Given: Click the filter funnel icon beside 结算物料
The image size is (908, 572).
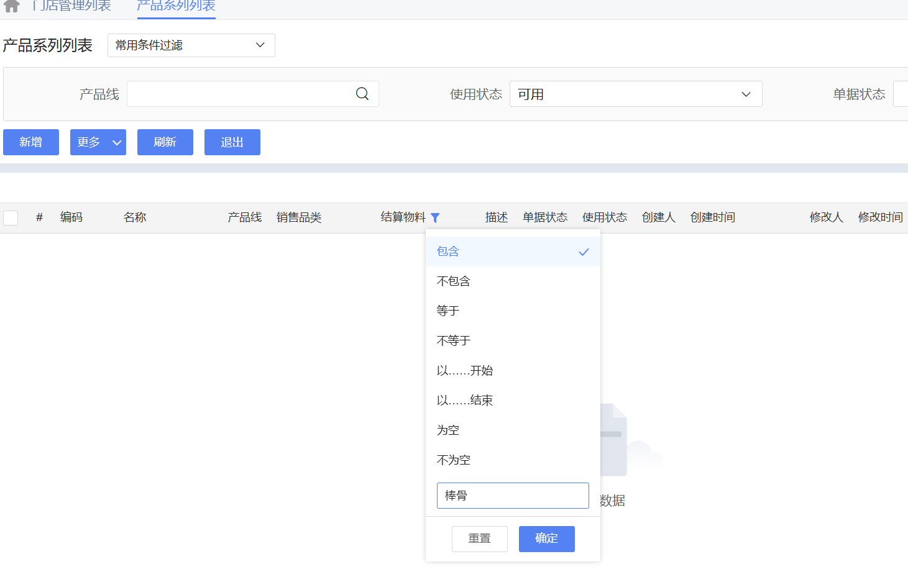Looking at the screenshot, I should click(435, 218).
